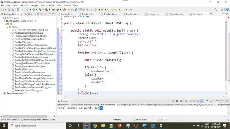
Task: Click the Pin Console icon
Action: (x=207, y=101)
